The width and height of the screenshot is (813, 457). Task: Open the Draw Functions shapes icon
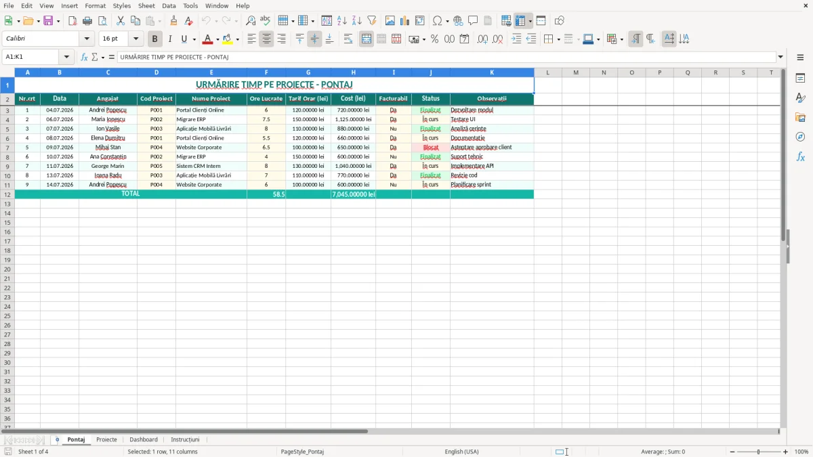click(559, 21)
